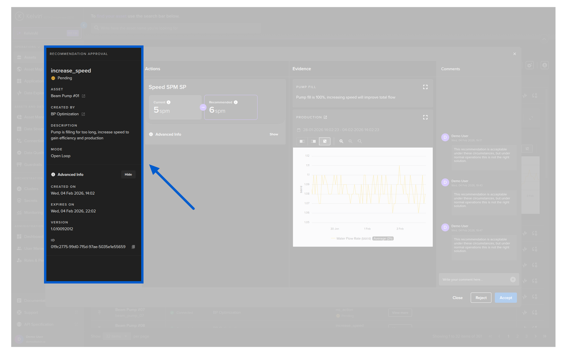Image resolution: width=567 pixels, height=354 pixels.
Task: Copy the recommendation ID to clipboard
Action: click(x=133, y=247)
